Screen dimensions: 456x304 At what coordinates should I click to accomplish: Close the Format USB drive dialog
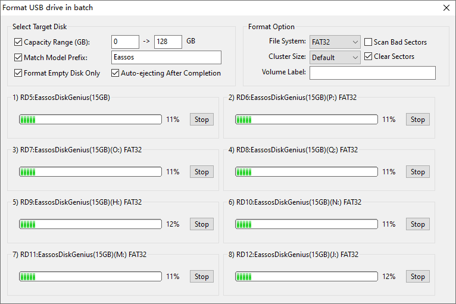tap(446, 8)
